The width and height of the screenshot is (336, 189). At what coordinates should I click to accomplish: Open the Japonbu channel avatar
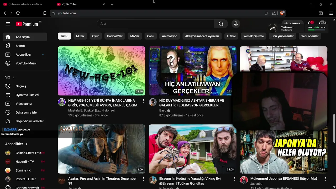pos(244,180)
